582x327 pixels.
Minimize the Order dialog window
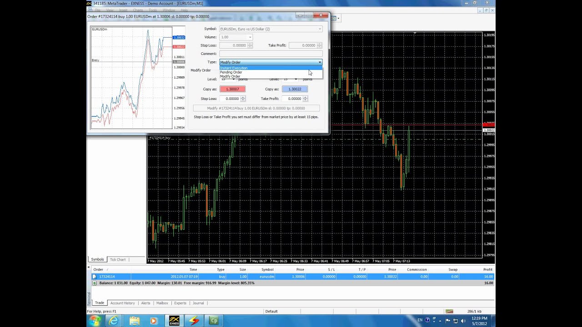(x=301, y=15)
